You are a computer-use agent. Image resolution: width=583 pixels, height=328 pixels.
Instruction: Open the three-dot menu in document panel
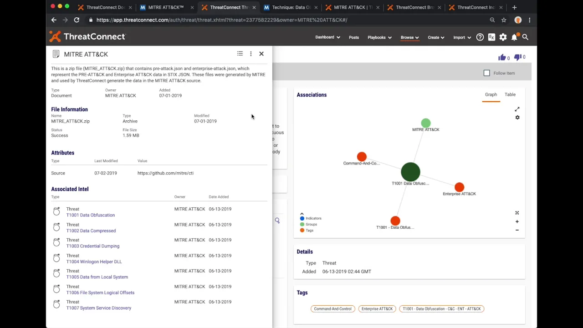(251, 54)
